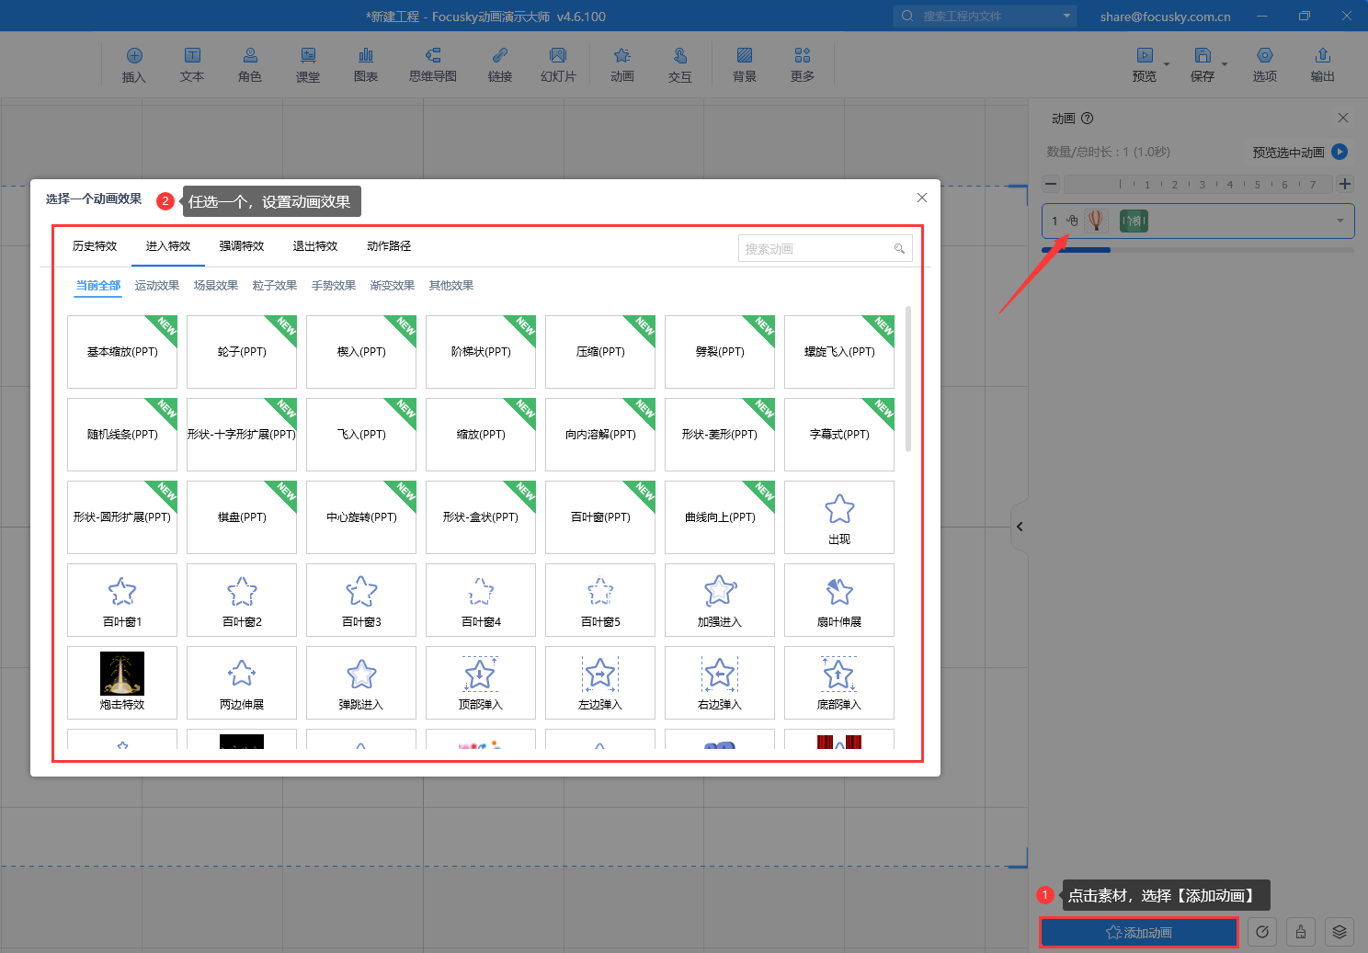Click the animation help question mark icon
1368x953 pixels.
(x=1088, y=119)
